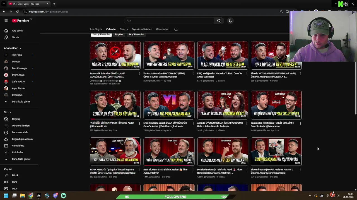357x200 pixels.
Task: Open 'Aslında OYUNCU OLMAK İSTEMİYORDUM' video title
Action: pos(220,124)
